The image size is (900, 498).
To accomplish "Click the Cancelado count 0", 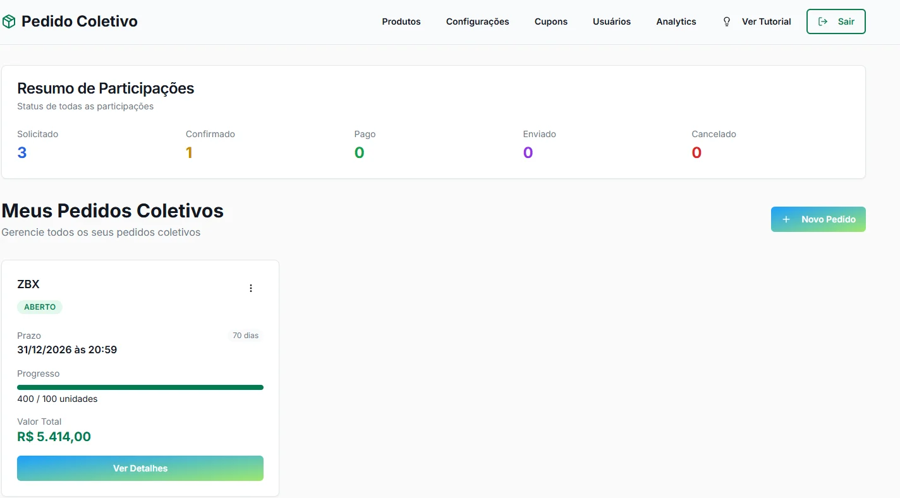I will (696, 152).
